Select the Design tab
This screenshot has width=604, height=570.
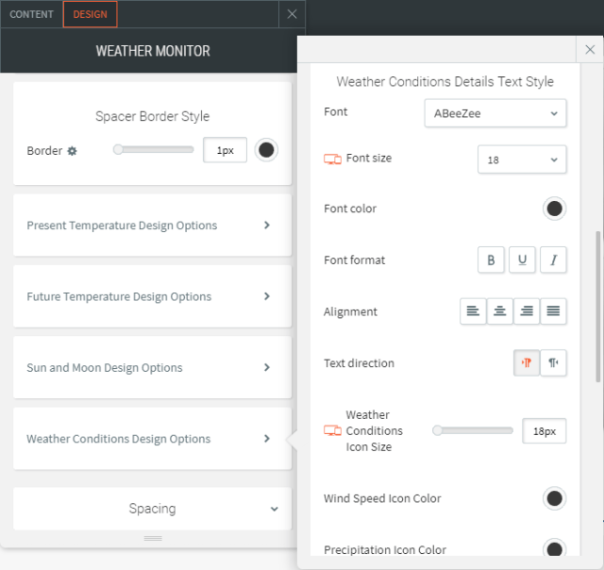click(91, 14)
